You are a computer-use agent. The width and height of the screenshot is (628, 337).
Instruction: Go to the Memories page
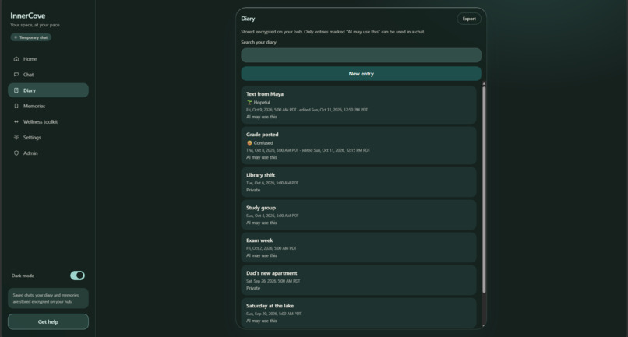(x=48, y=106)
